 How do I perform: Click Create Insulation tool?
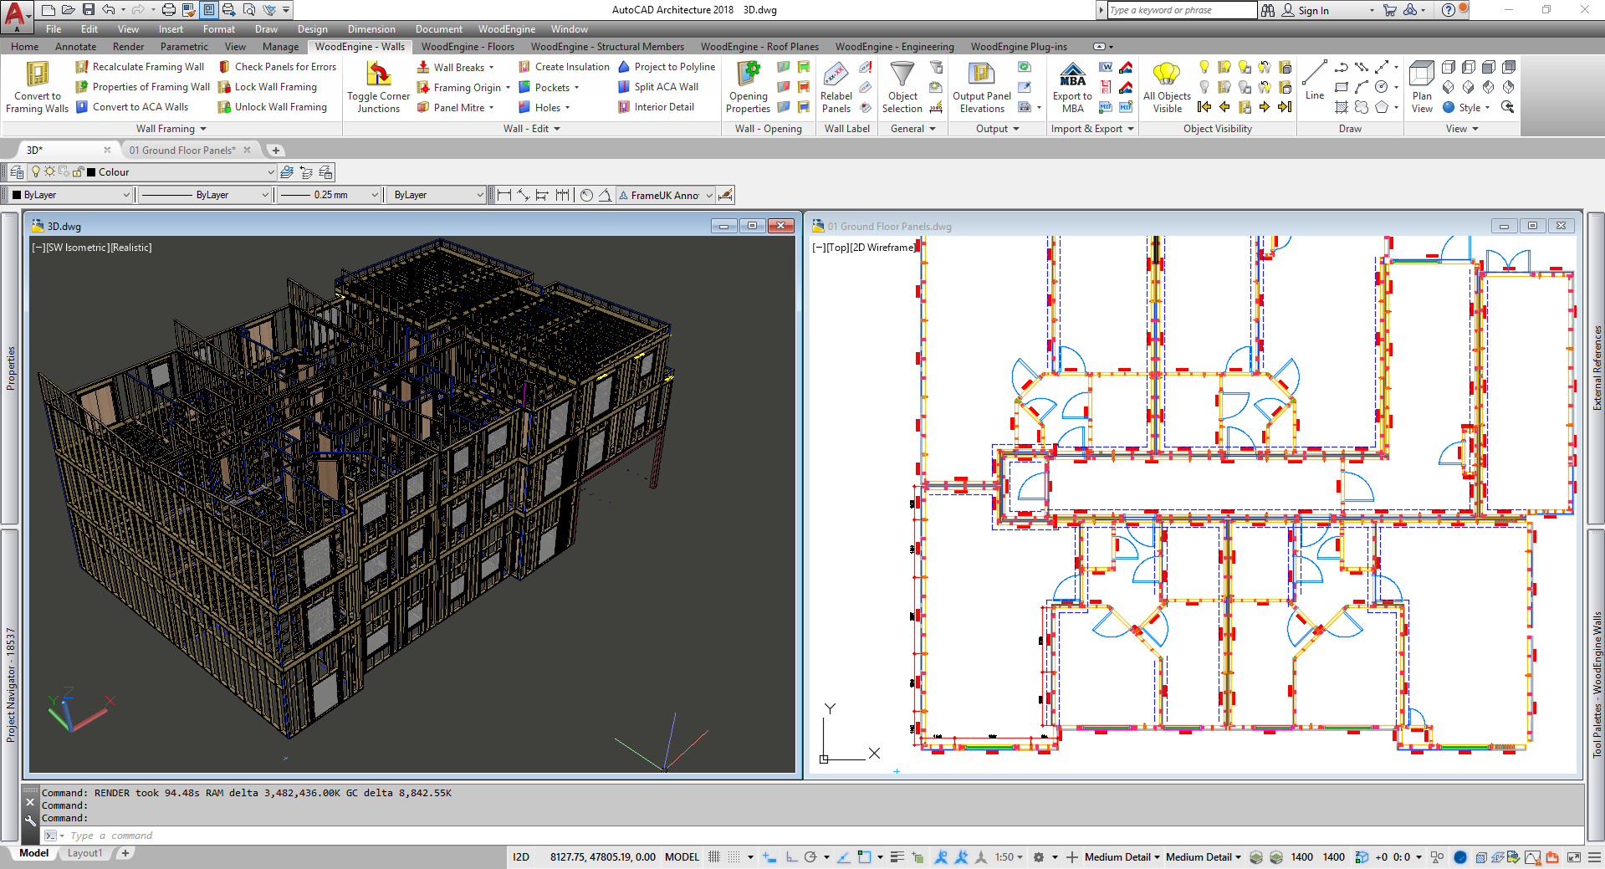[x=564, y=67]
